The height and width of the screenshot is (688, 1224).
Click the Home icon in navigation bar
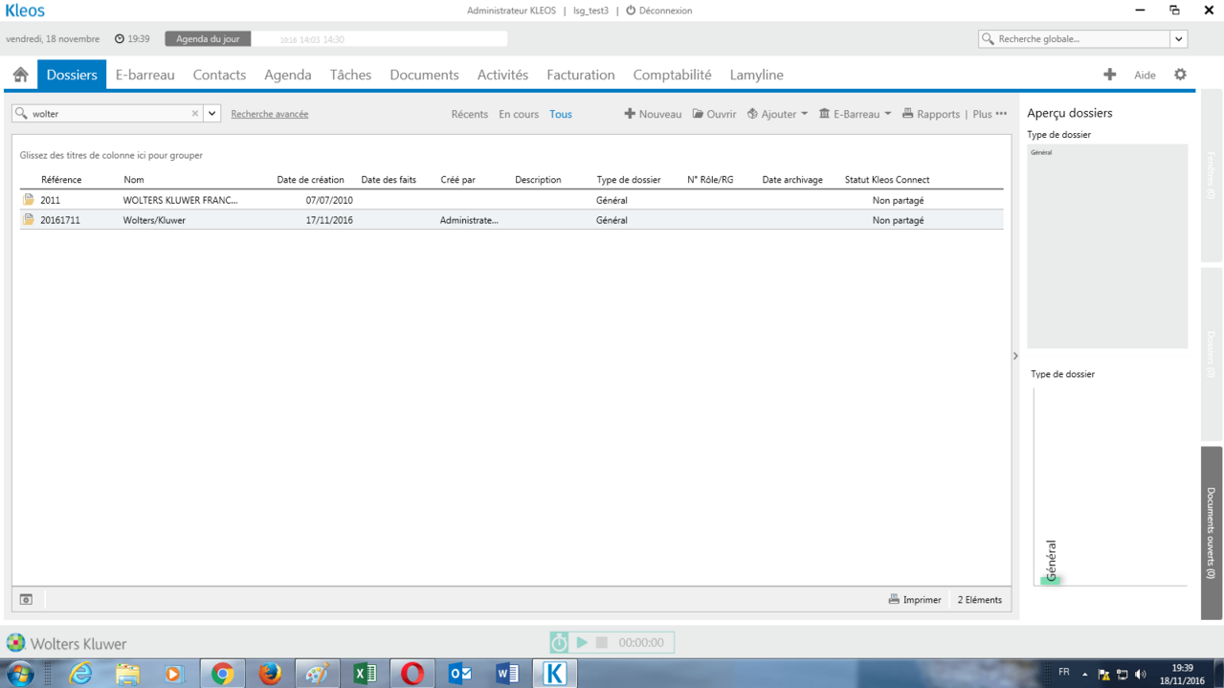[x=20, y=75]
